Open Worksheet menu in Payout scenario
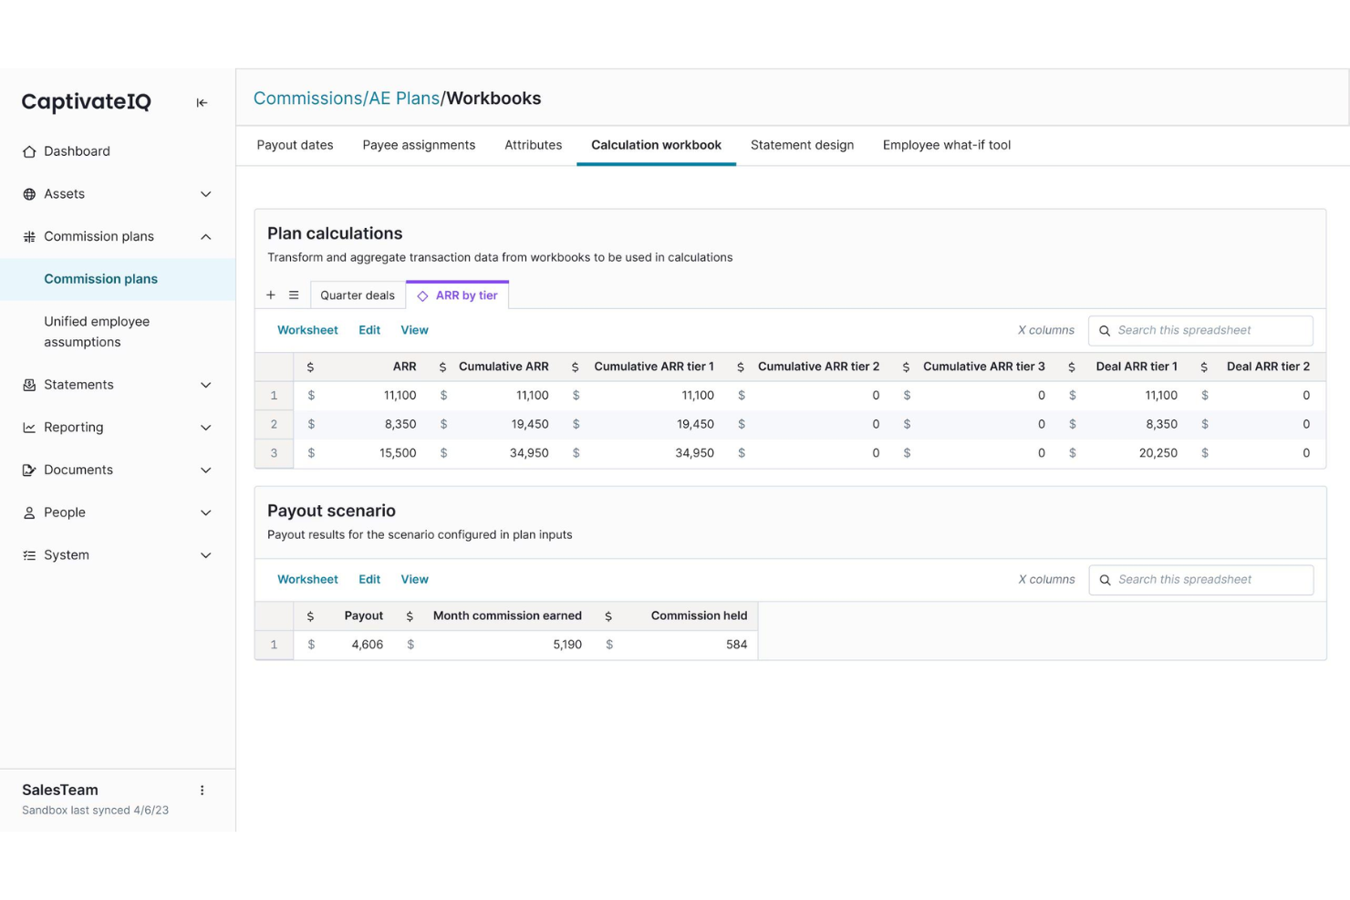This screenshot has height=900, width=1350. point(307,579)
